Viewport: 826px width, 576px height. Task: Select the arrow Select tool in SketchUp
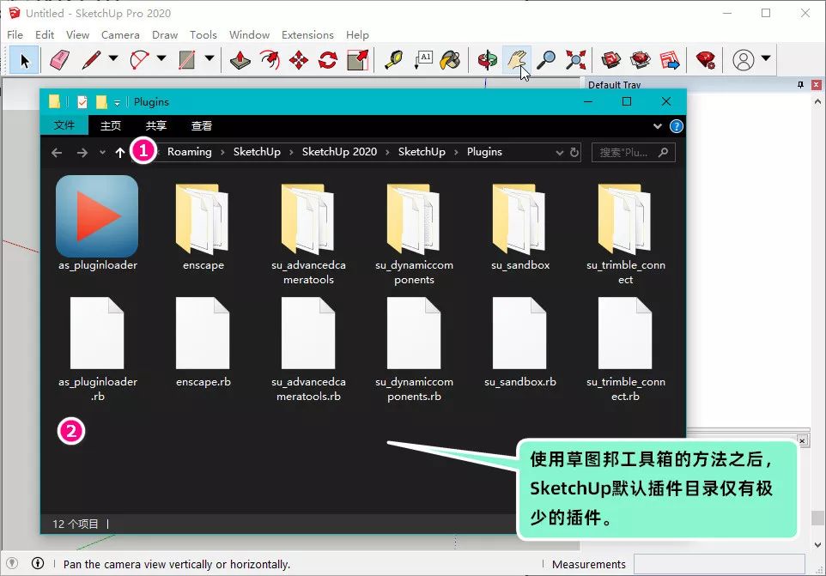[x=24, y=60]
